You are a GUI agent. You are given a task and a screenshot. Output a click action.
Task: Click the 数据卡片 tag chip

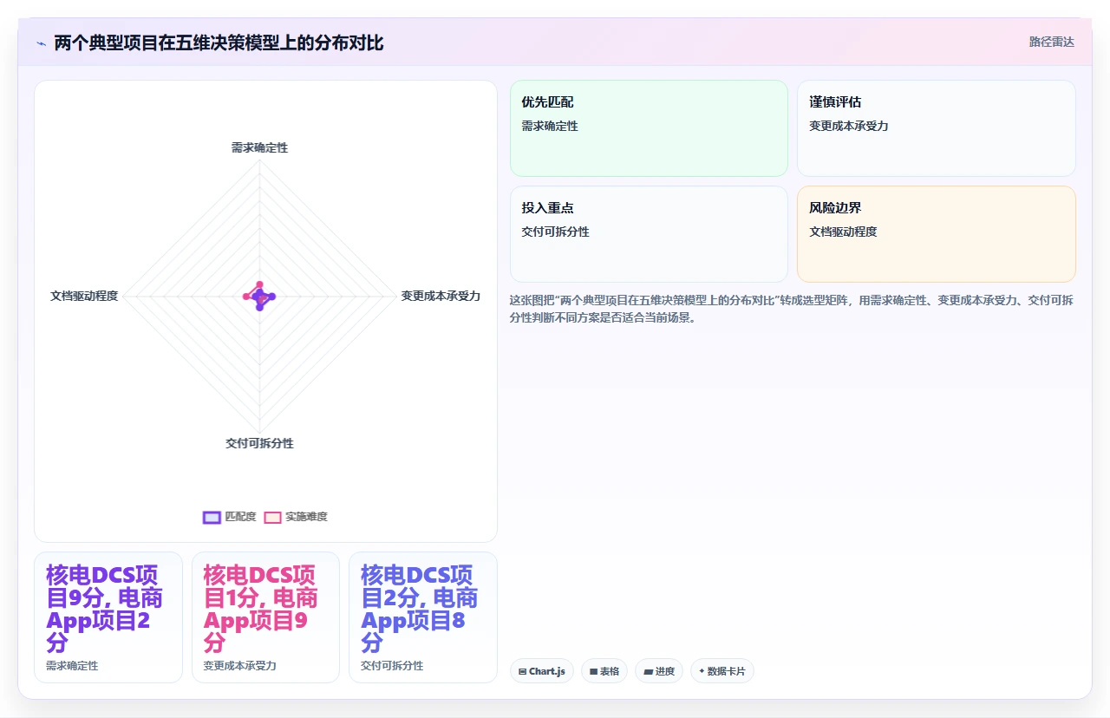click(722, 671)
